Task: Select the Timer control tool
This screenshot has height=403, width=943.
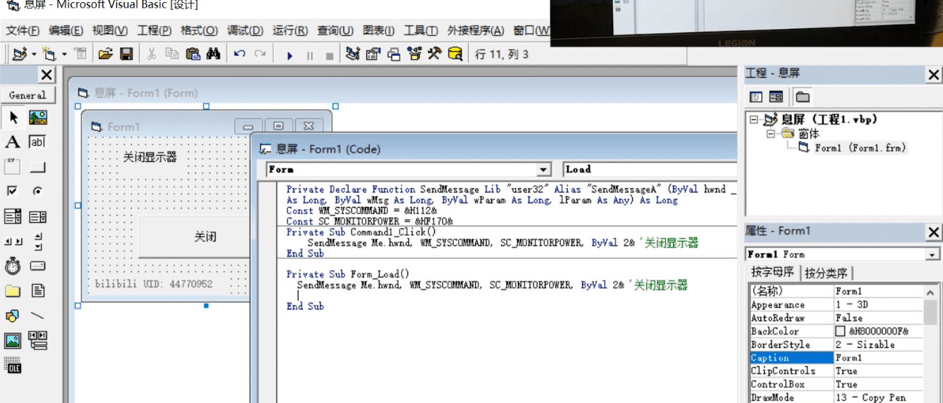Action: 13,266
